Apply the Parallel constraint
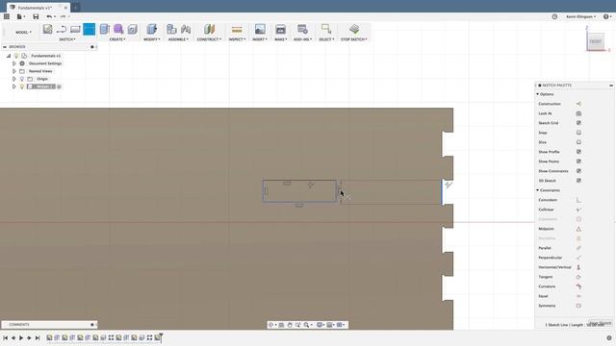Viewport: 616px width, 346px height. pos(578,248)
